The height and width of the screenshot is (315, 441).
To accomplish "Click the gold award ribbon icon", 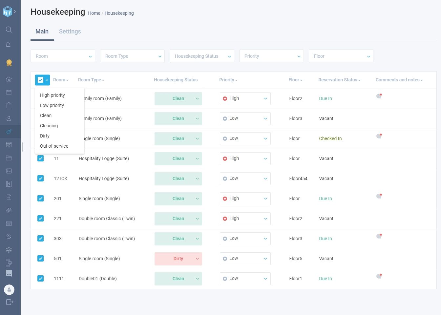I will coord(9,63).
